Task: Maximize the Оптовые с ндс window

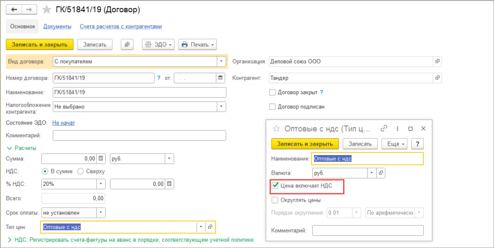Action: point(411,129)
